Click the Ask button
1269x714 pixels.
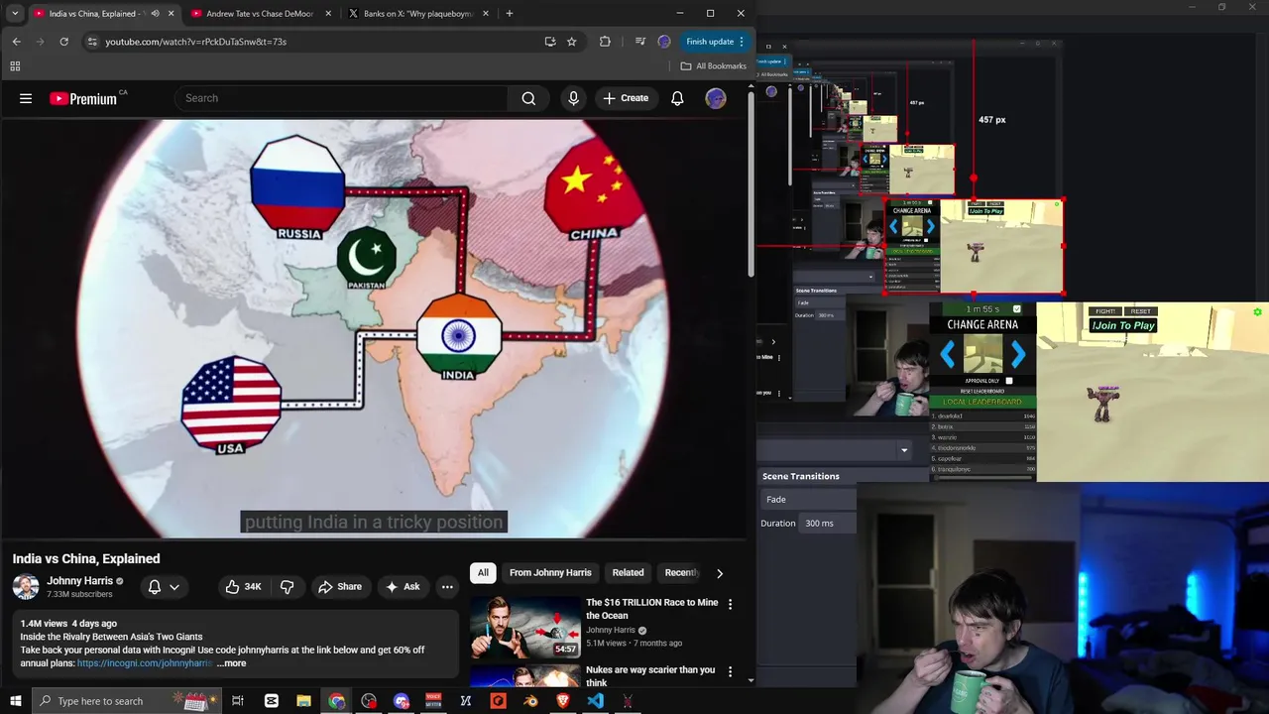point(403,586)
